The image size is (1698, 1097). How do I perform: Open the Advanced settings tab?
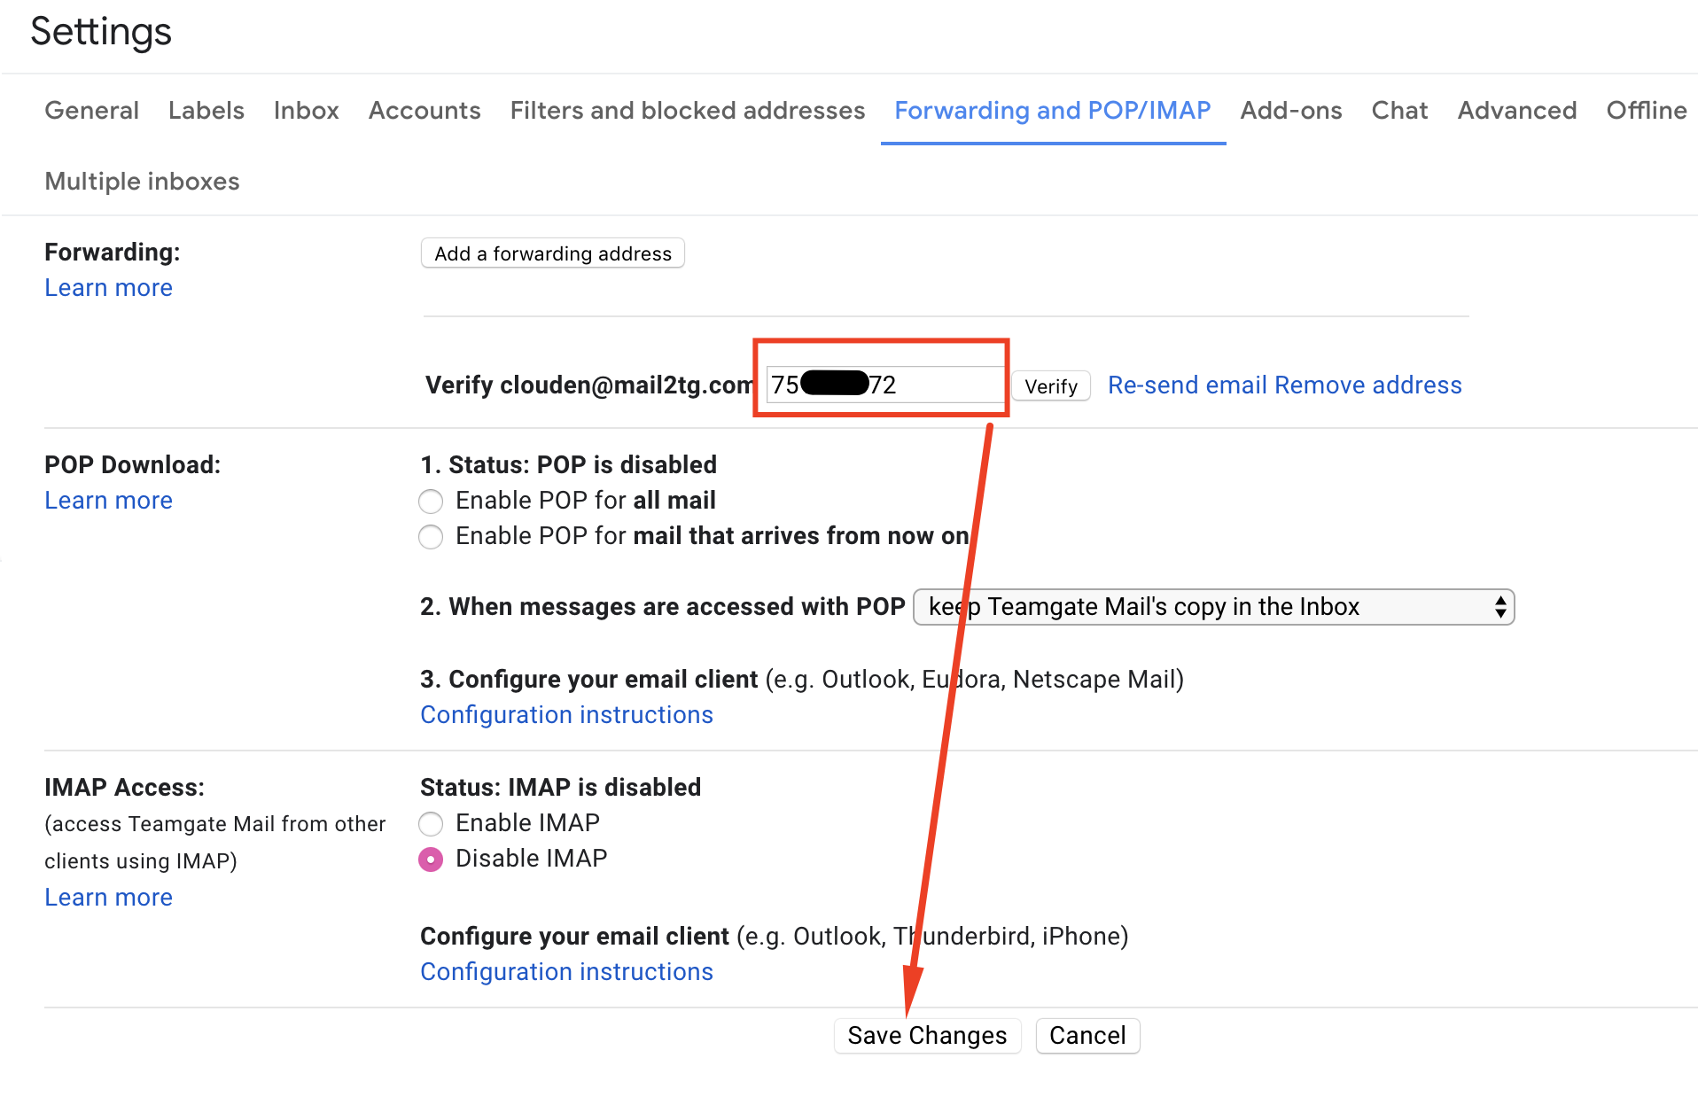(x=1517, y=110)
